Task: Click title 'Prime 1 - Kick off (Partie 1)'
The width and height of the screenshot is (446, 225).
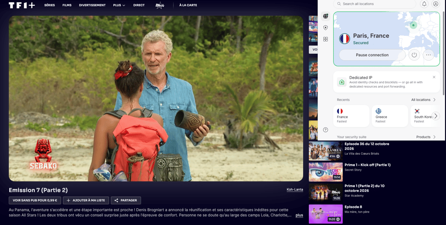Action: pos(368,165)
